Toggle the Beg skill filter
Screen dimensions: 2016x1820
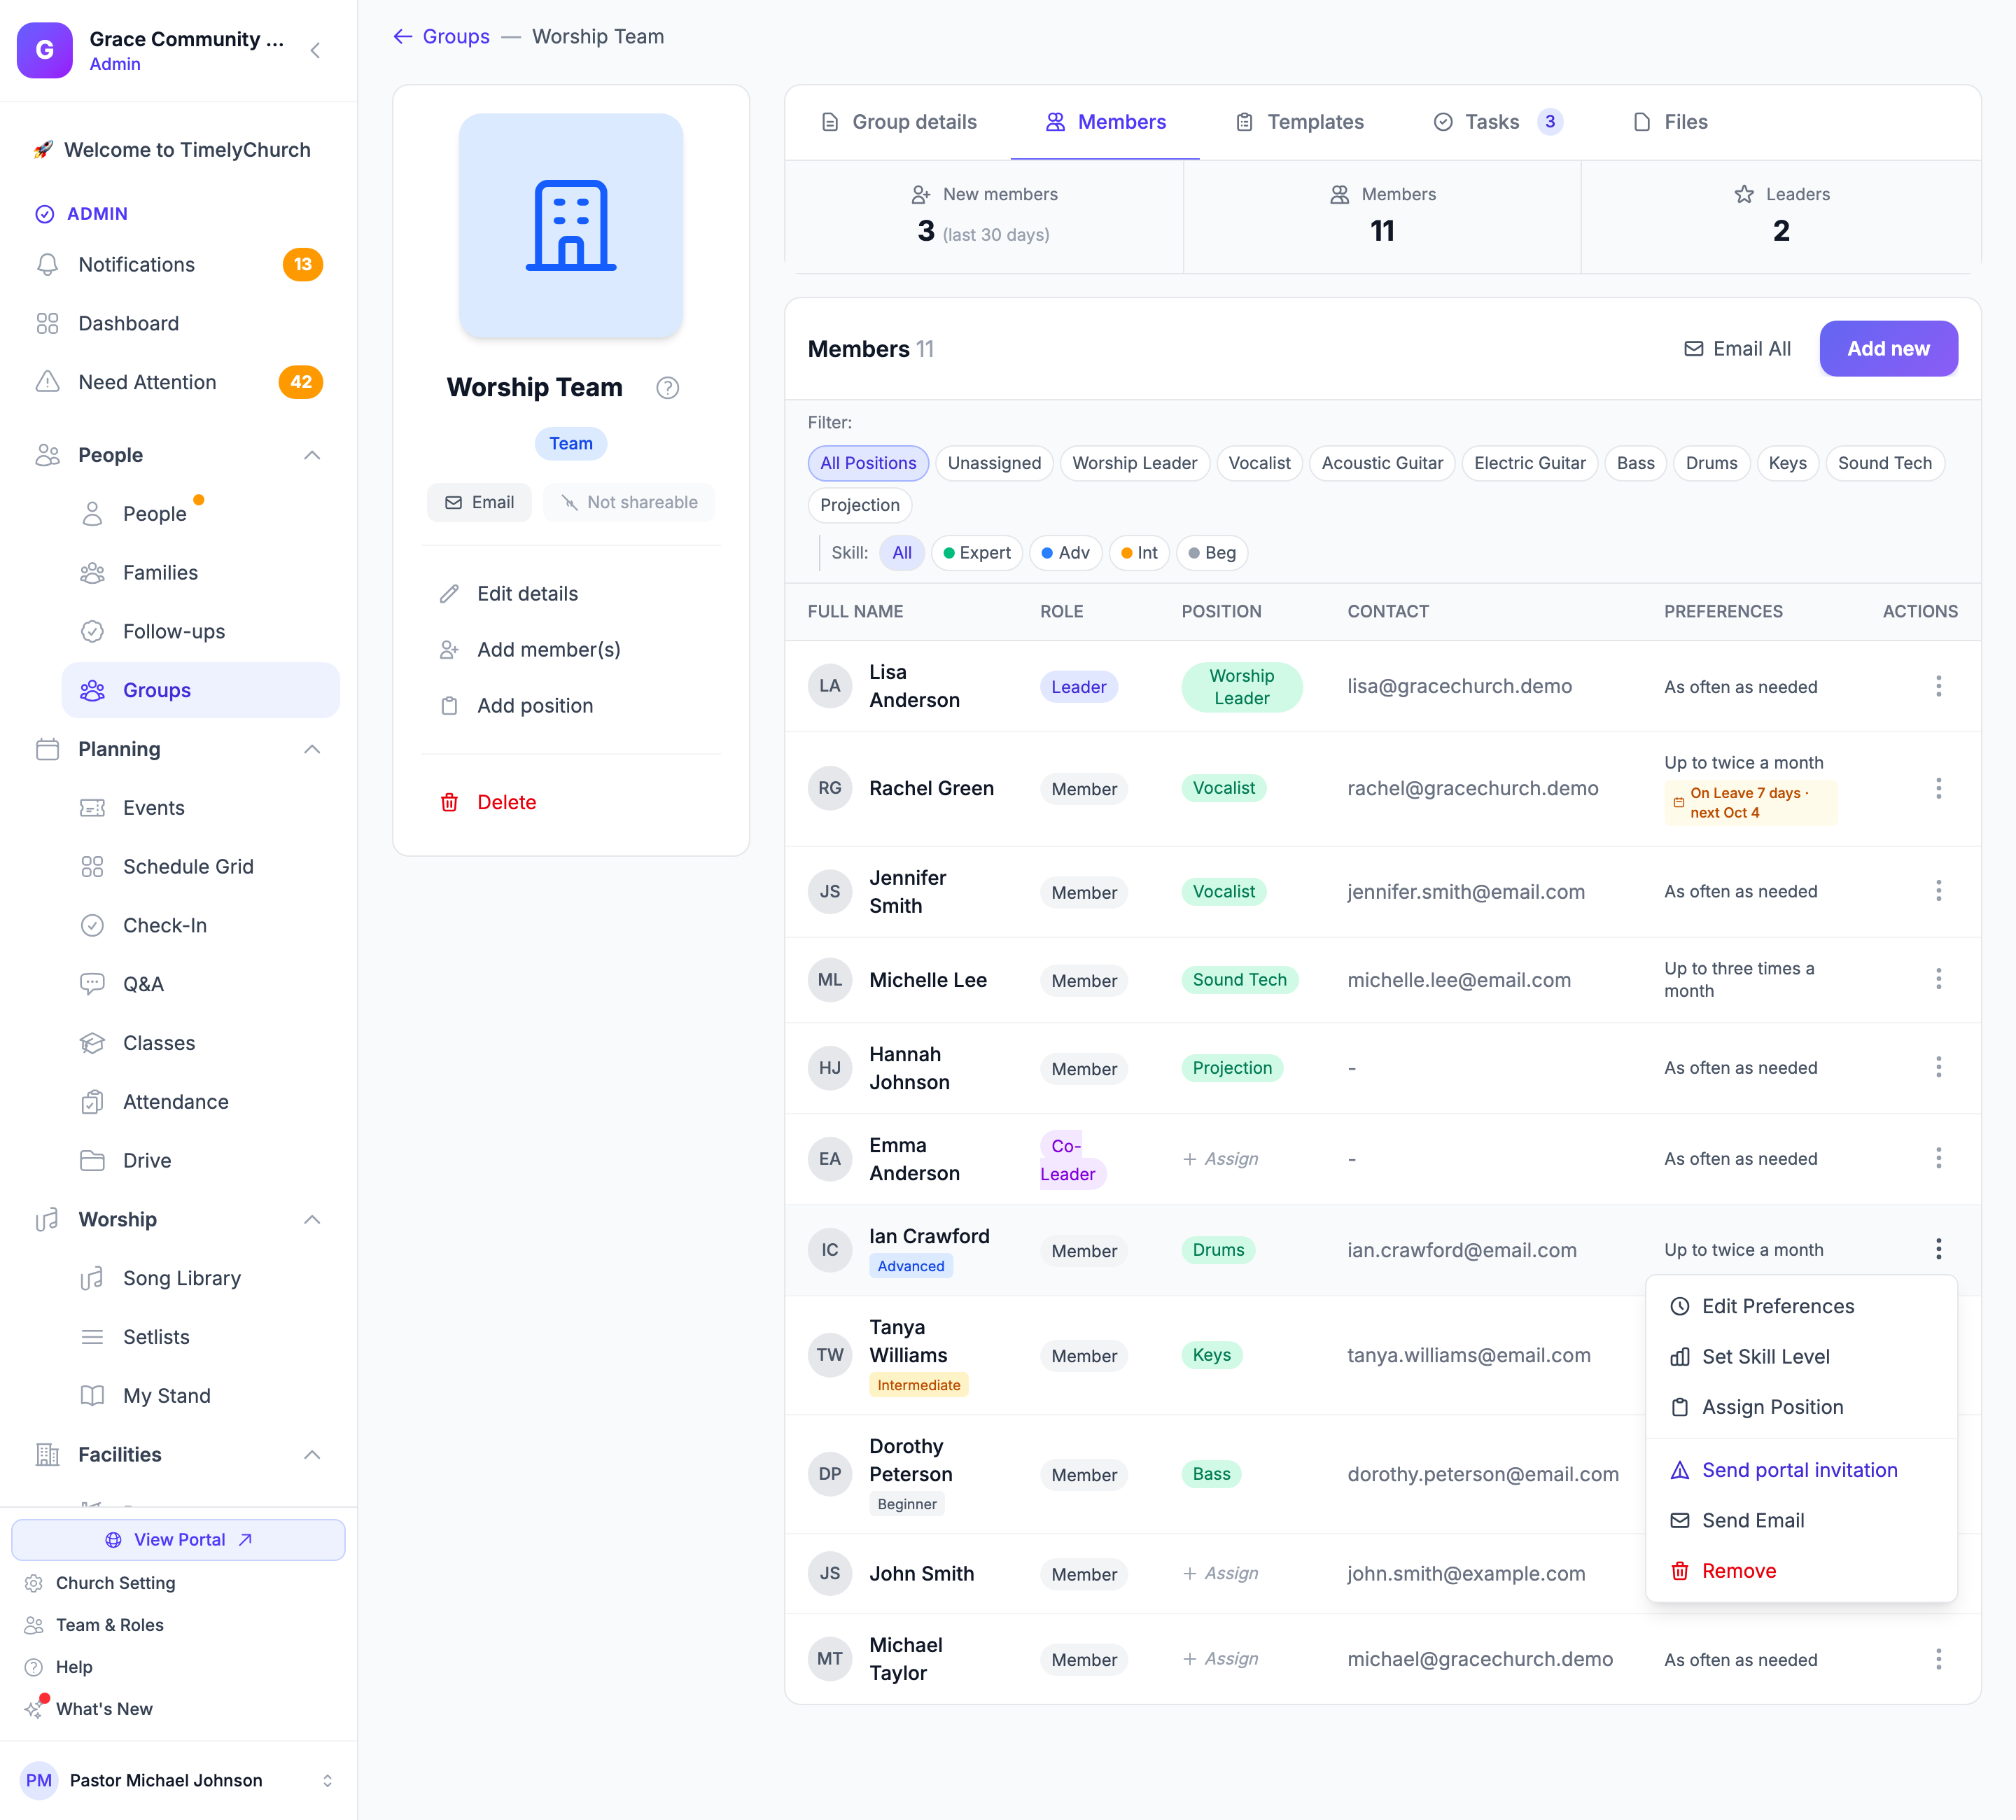[1211, 553]
